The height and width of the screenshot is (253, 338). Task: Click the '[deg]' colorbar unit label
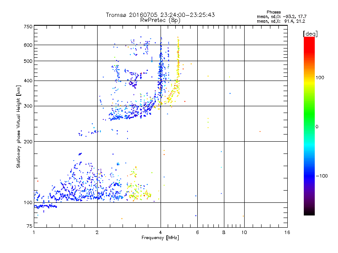pyautogui.click(x=310, y=34)
